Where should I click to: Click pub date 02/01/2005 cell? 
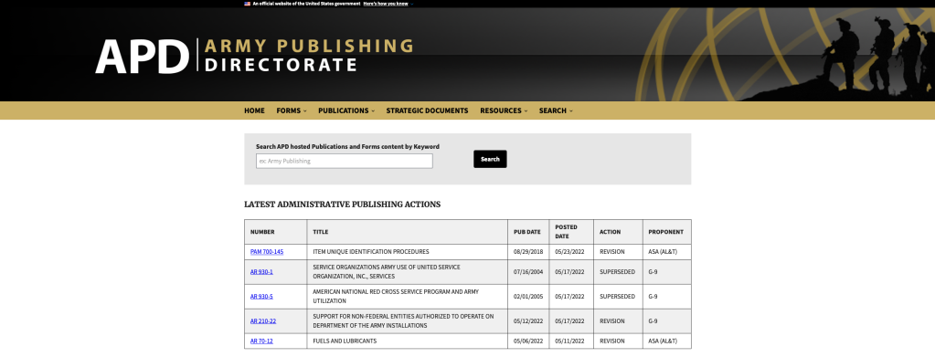point(527,296)
